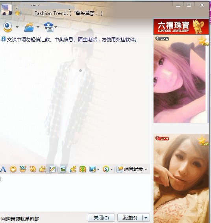Click the yellow star level icon
Image resolution: width=211 pixels, height=223 pixels.
point(17,13)
